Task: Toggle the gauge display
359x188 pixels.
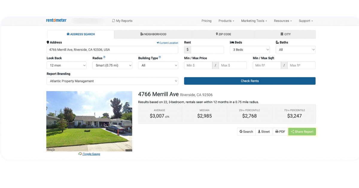Action: pyautogui.click(x=89, y=154)
